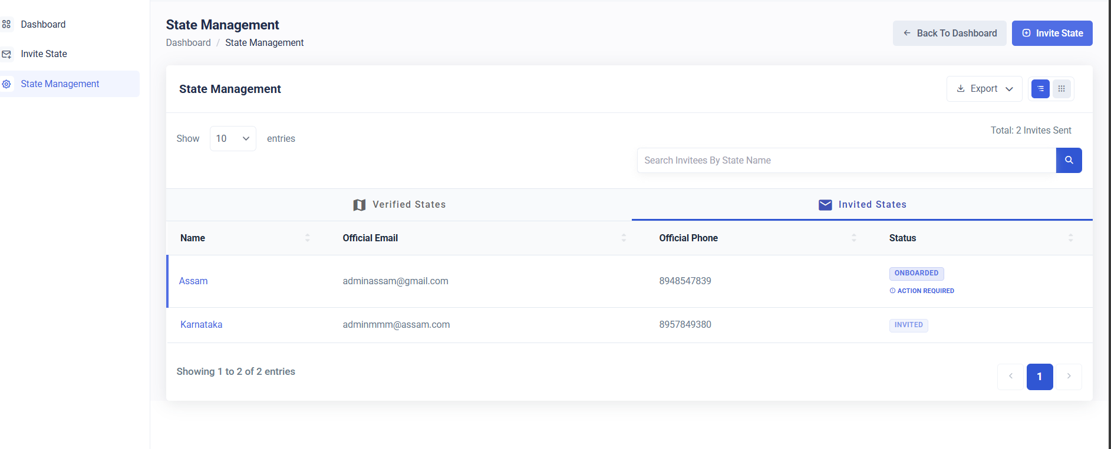Viewport: 1111px width, 449px height.
Task: Sort table by Official Email column
Action: click(624, 238)
